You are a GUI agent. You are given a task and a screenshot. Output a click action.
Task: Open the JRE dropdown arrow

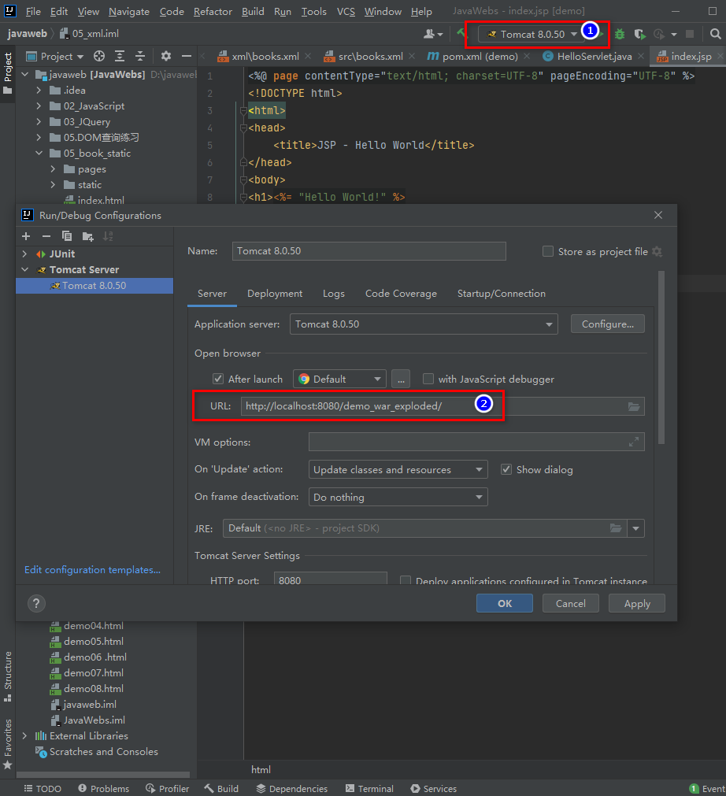tap(635, 528)
